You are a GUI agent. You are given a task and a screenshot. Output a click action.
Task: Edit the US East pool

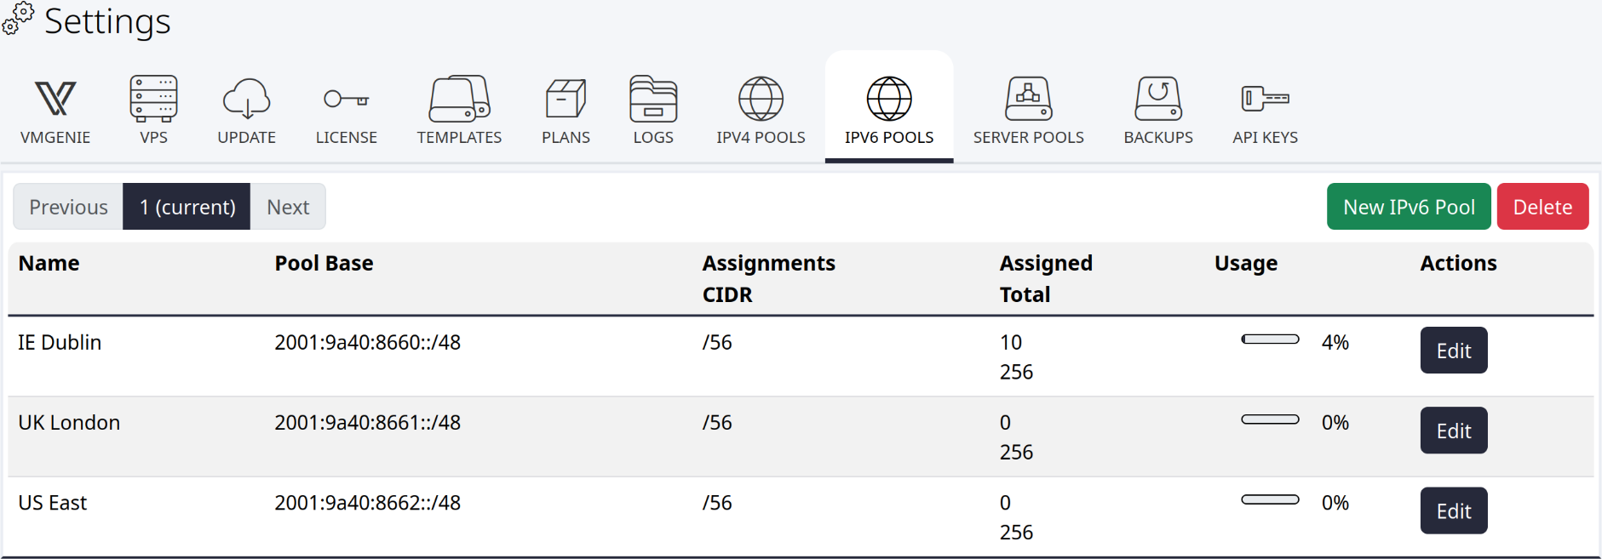[x=1454, y=511]
